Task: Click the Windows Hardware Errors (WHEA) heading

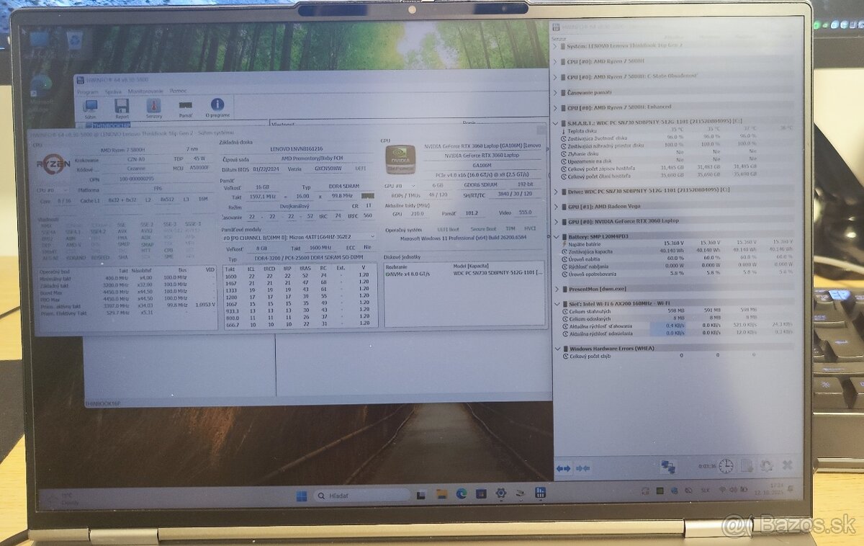Action: pos(612,347)
